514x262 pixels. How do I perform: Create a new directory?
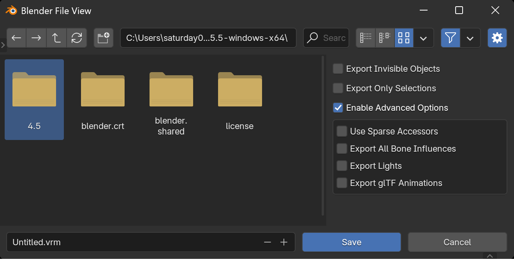[x=104, y=38]
